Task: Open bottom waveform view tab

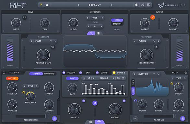Action: coord(91,122)
